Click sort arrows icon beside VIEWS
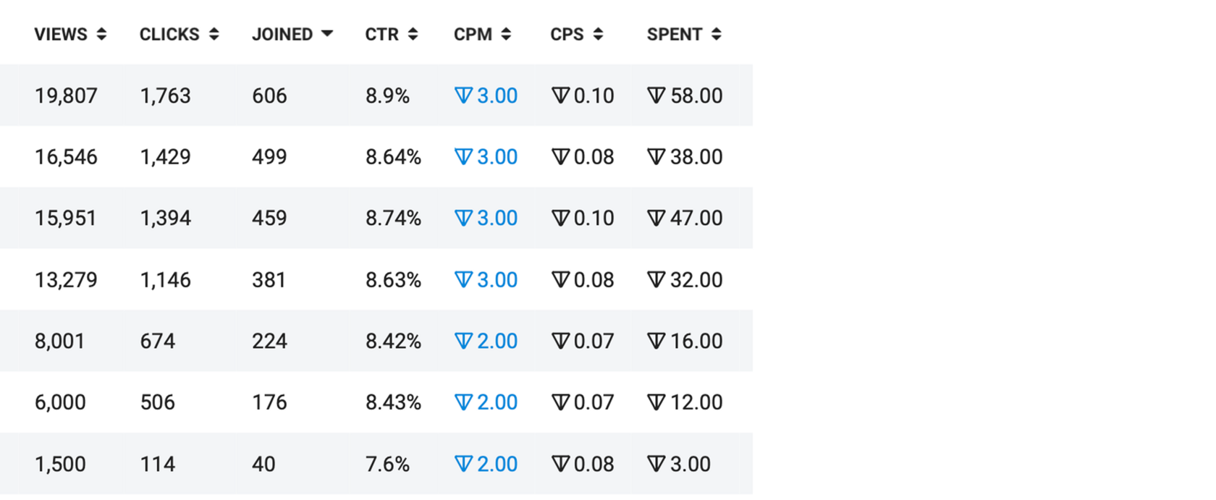 tap(101, 34)
